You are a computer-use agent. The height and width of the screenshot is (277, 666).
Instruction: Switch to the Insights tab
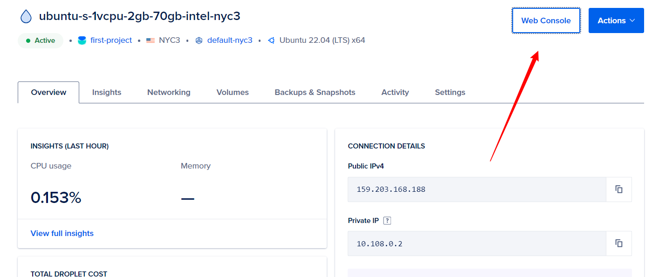click(107, 92)
